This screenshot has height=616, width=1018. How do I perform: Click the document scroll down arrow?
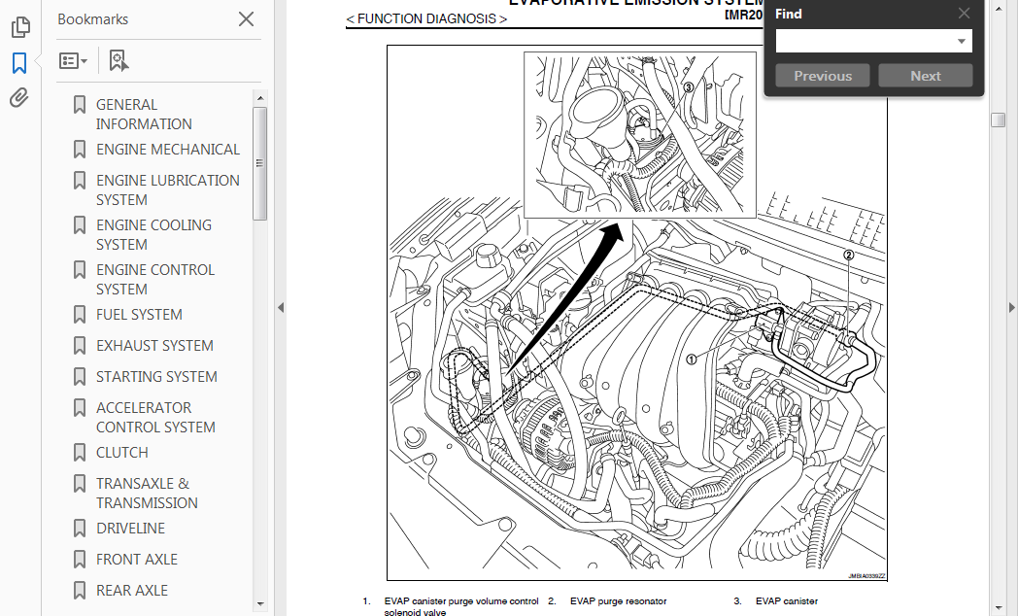998,608
